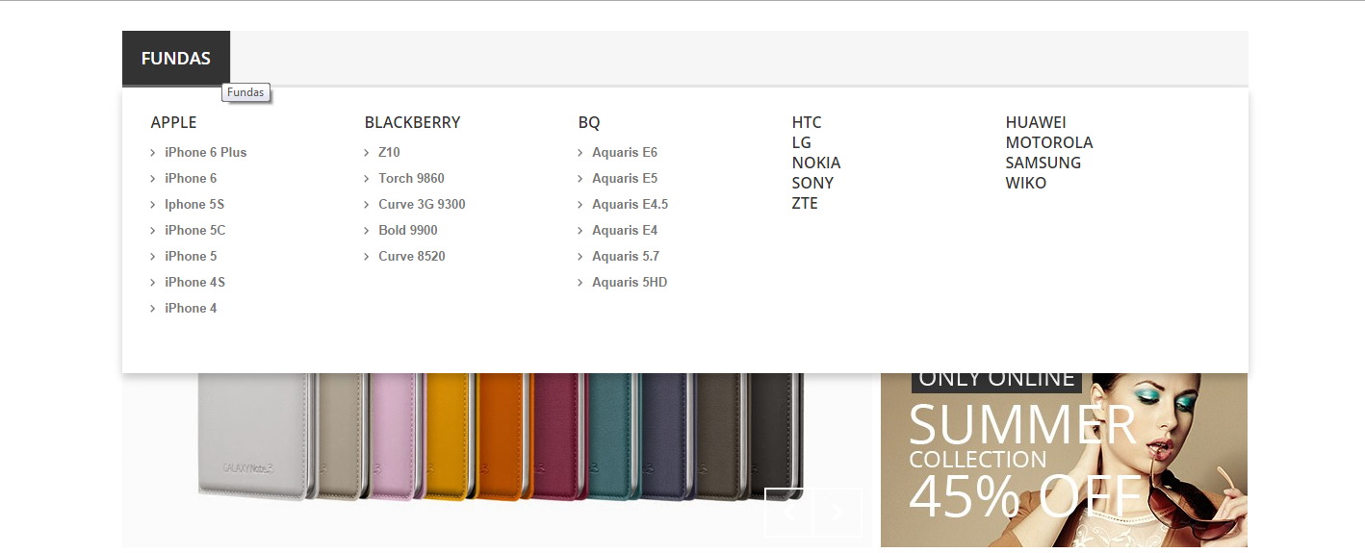Select the MOTOROLA brand link
Viewport: 1365px width, 553px height.
[1049, 142]
